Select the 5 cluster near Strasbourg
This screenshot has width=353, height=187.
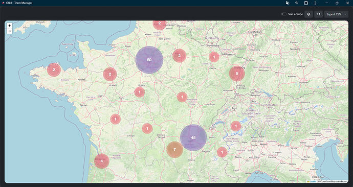coord(237,74)
